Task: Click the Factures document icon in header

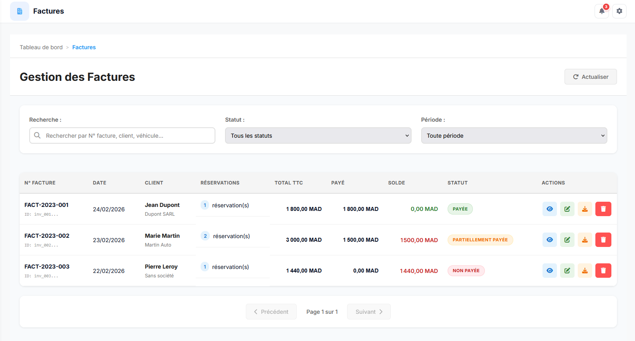Action: tap(20, 11)
